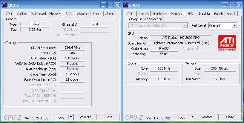Viewport: 244px width, 123px height.
Task: Click Tools button in right window
Action: coord(182,117)
